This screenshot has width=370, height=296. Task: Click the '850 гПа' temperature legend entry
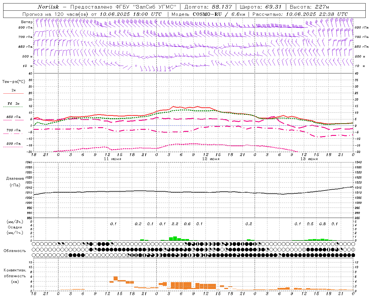[14, 117]
